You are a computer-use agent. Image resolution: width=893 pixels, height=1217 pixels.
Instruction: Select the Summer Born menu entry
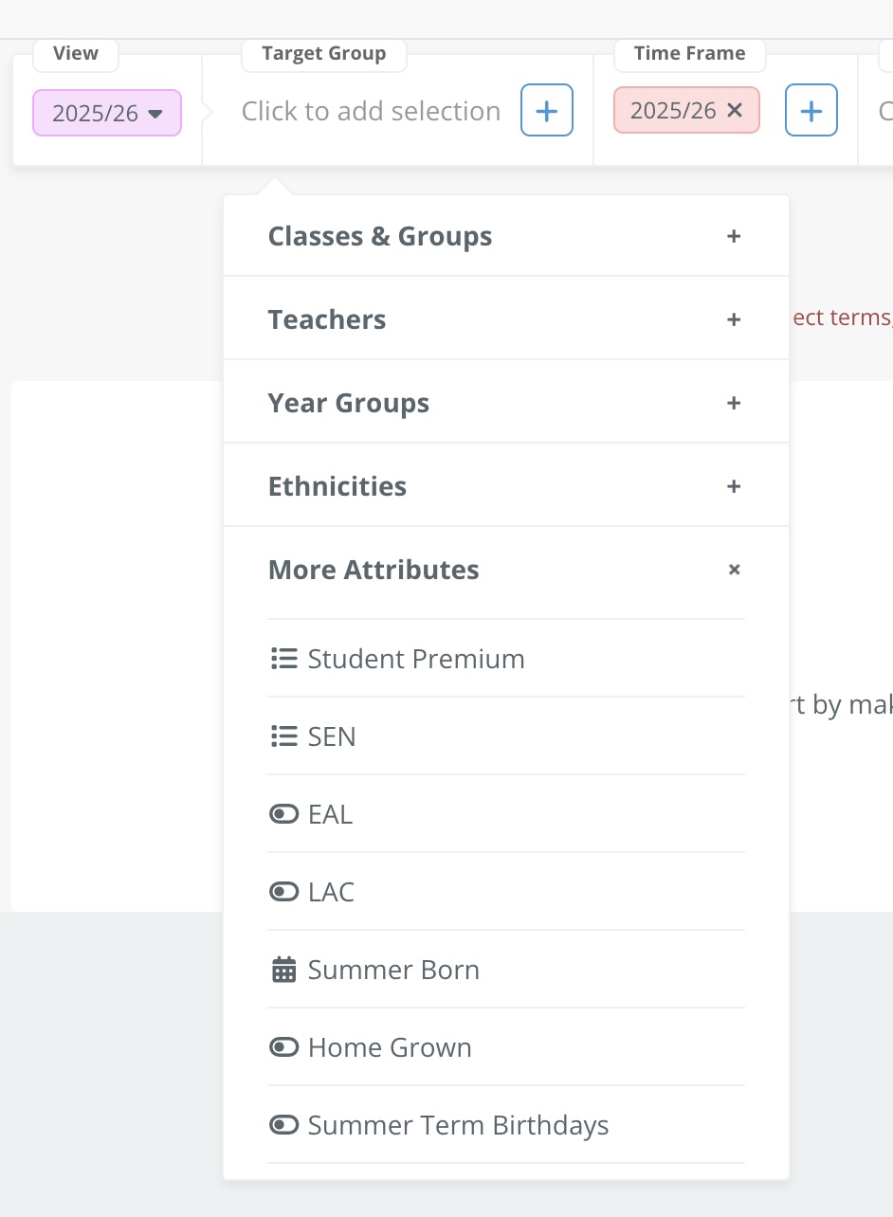pos(393,970)
